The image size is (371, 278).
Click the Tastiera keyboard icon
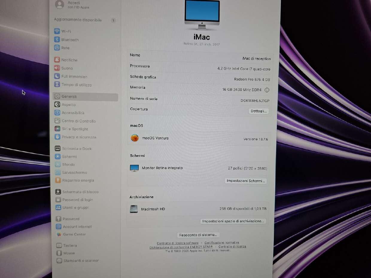(x=59, y=245)
